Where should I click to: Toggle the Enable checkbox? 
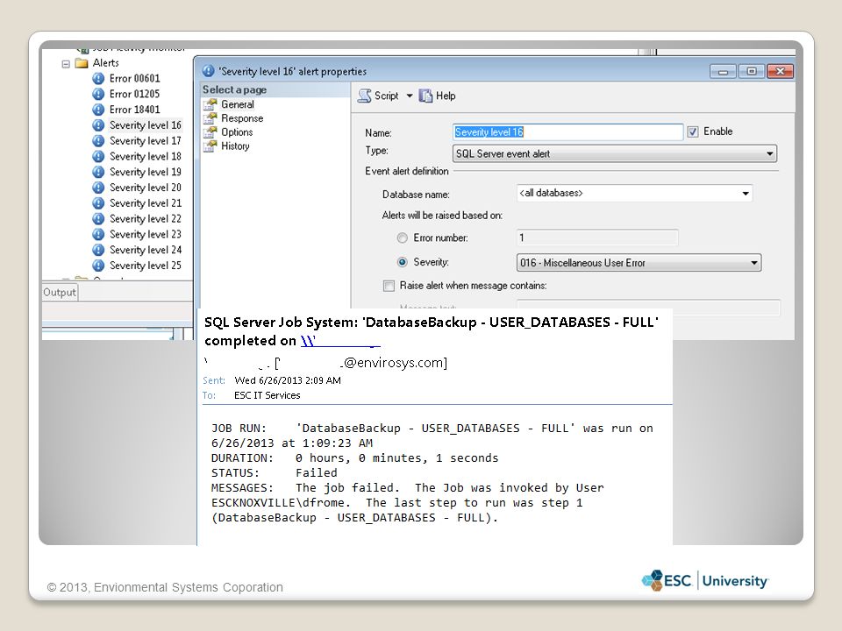tap(693, 131)
